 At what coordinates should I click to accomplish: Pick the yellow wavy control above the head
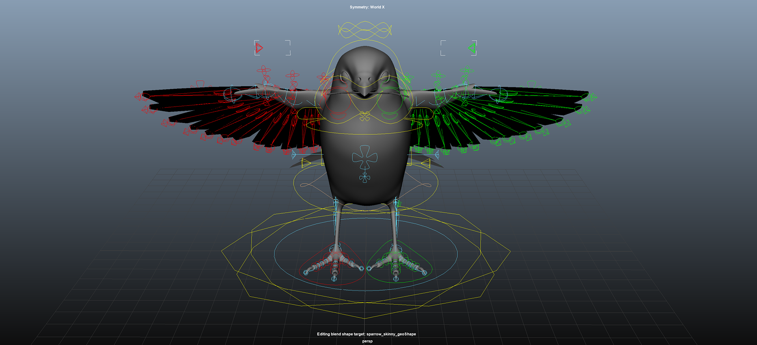coord(365,30)
